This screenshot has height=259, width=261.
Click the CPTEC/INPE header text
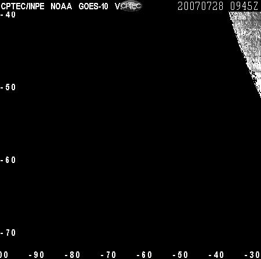point(23,6)
